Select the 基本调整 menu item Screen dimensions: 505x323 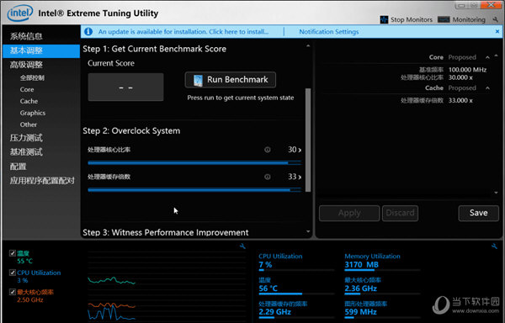pos(41,50)
